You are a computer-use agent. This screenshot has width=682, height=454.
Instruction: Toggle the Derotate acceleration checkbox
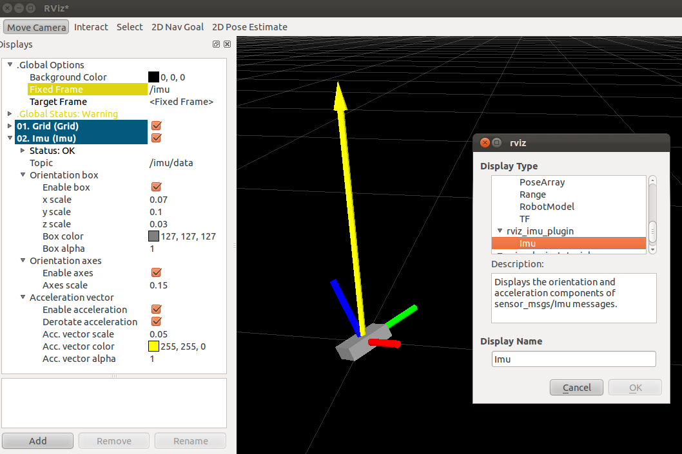pos(156,322)
